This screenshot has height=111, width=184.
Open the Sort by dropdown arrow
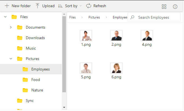click(81, 6)
